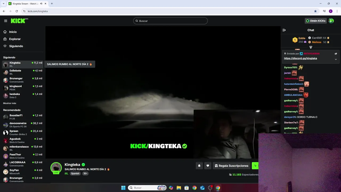Click Car4561 in the gift leaderboard
The image size is (341, 192).
(317, 38)
